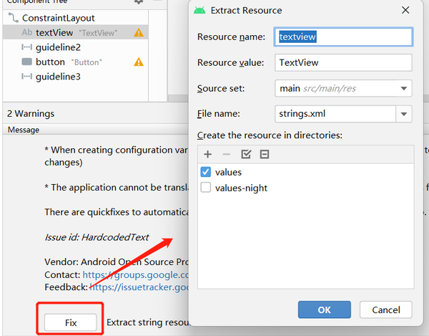This screenshot has height=336, width=429.
Task: Open the Contact groups.google link
Action: point(136,274)
